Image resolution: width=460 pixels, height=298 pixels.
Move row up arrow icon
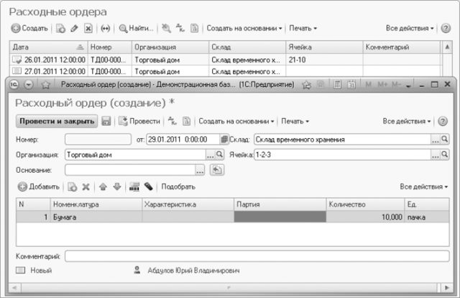103,186
